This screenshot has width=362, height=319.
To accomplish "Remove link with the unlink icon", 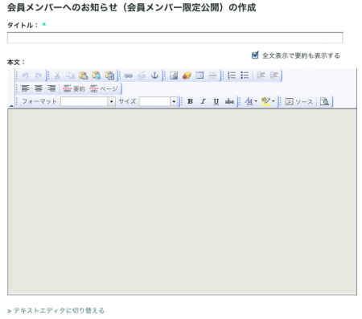I will coord(142,76).
